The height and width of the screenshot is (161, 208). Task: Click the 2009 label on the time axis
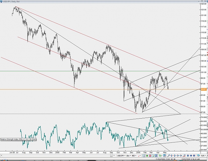[x=138, y=152]
